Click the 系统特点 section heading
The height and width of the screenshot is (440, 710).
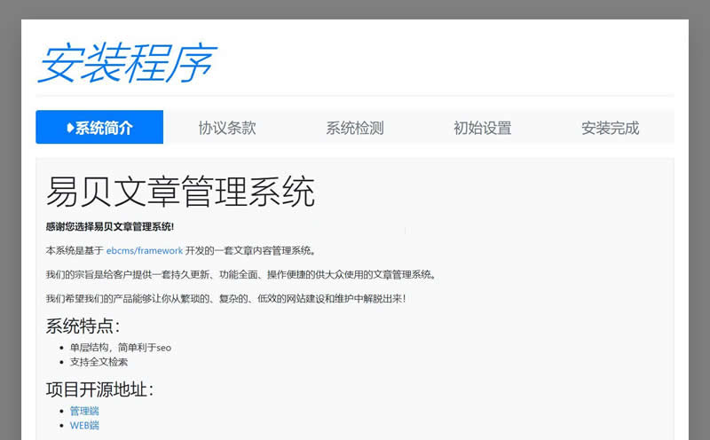point(83,326)
